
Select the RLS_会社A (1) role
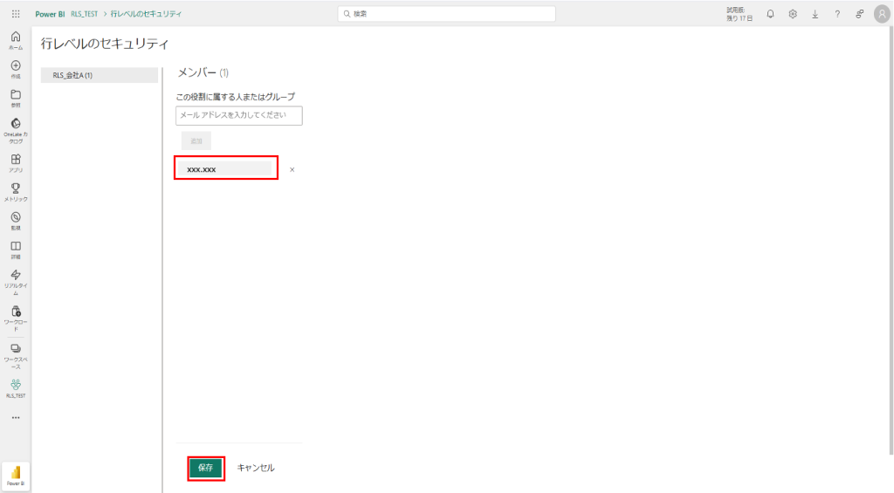point(99,75)
